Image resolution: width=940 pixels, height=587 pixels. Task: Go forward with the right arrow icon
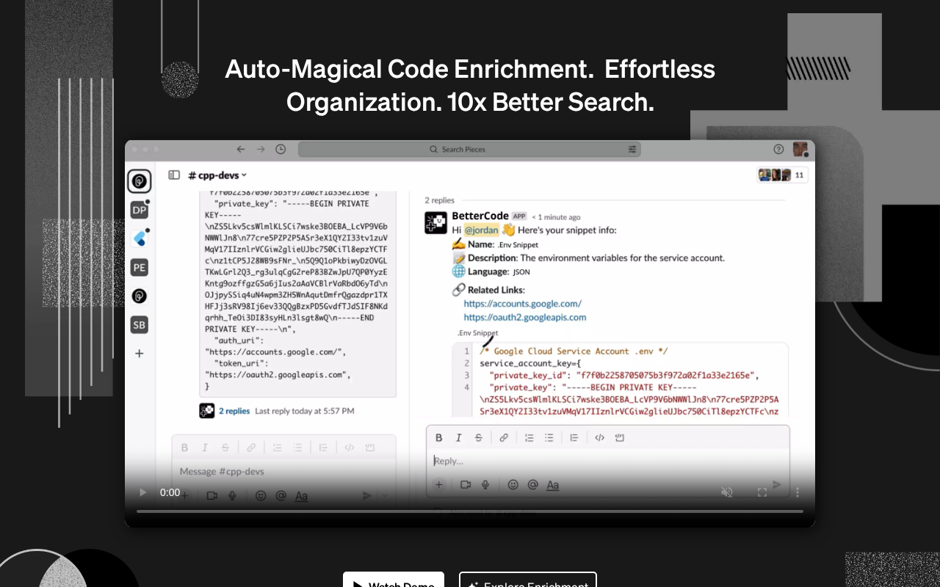[x=261, y=149]
